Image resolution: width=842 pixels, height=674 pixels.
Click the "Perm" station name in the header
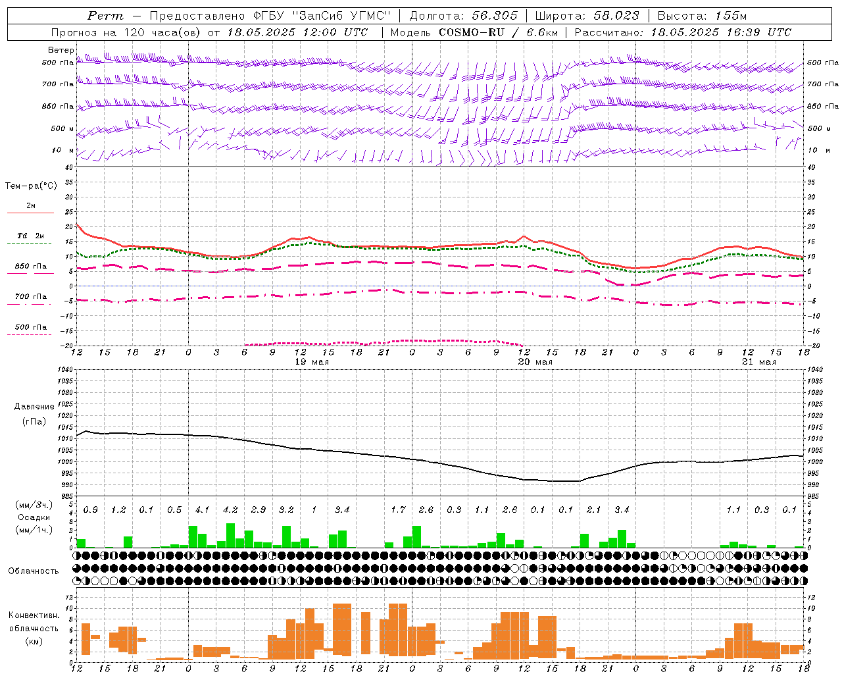(x=105, y=16)
